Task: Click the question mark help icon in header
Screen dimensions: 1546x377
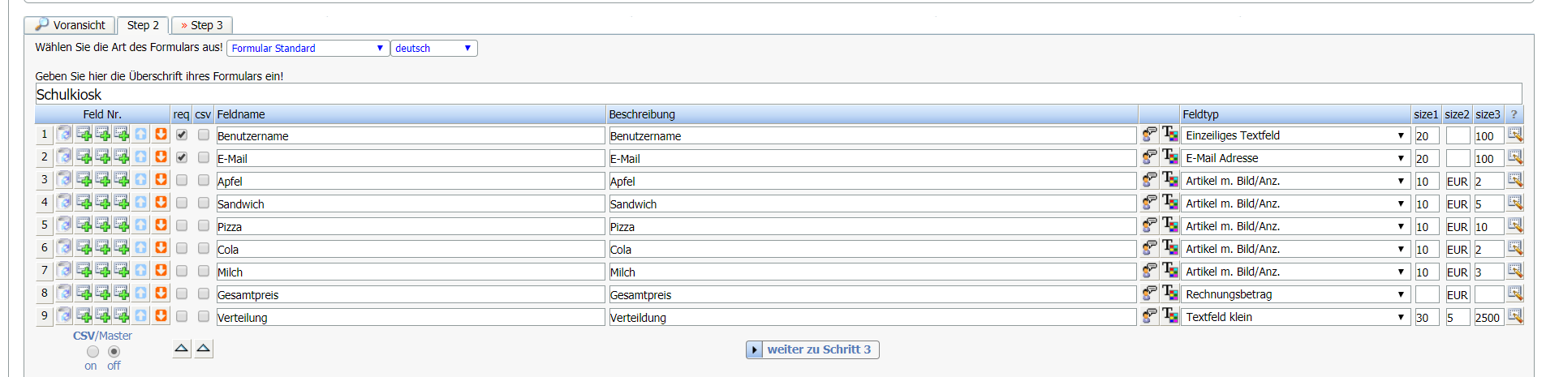Action: pos(1514,114)
